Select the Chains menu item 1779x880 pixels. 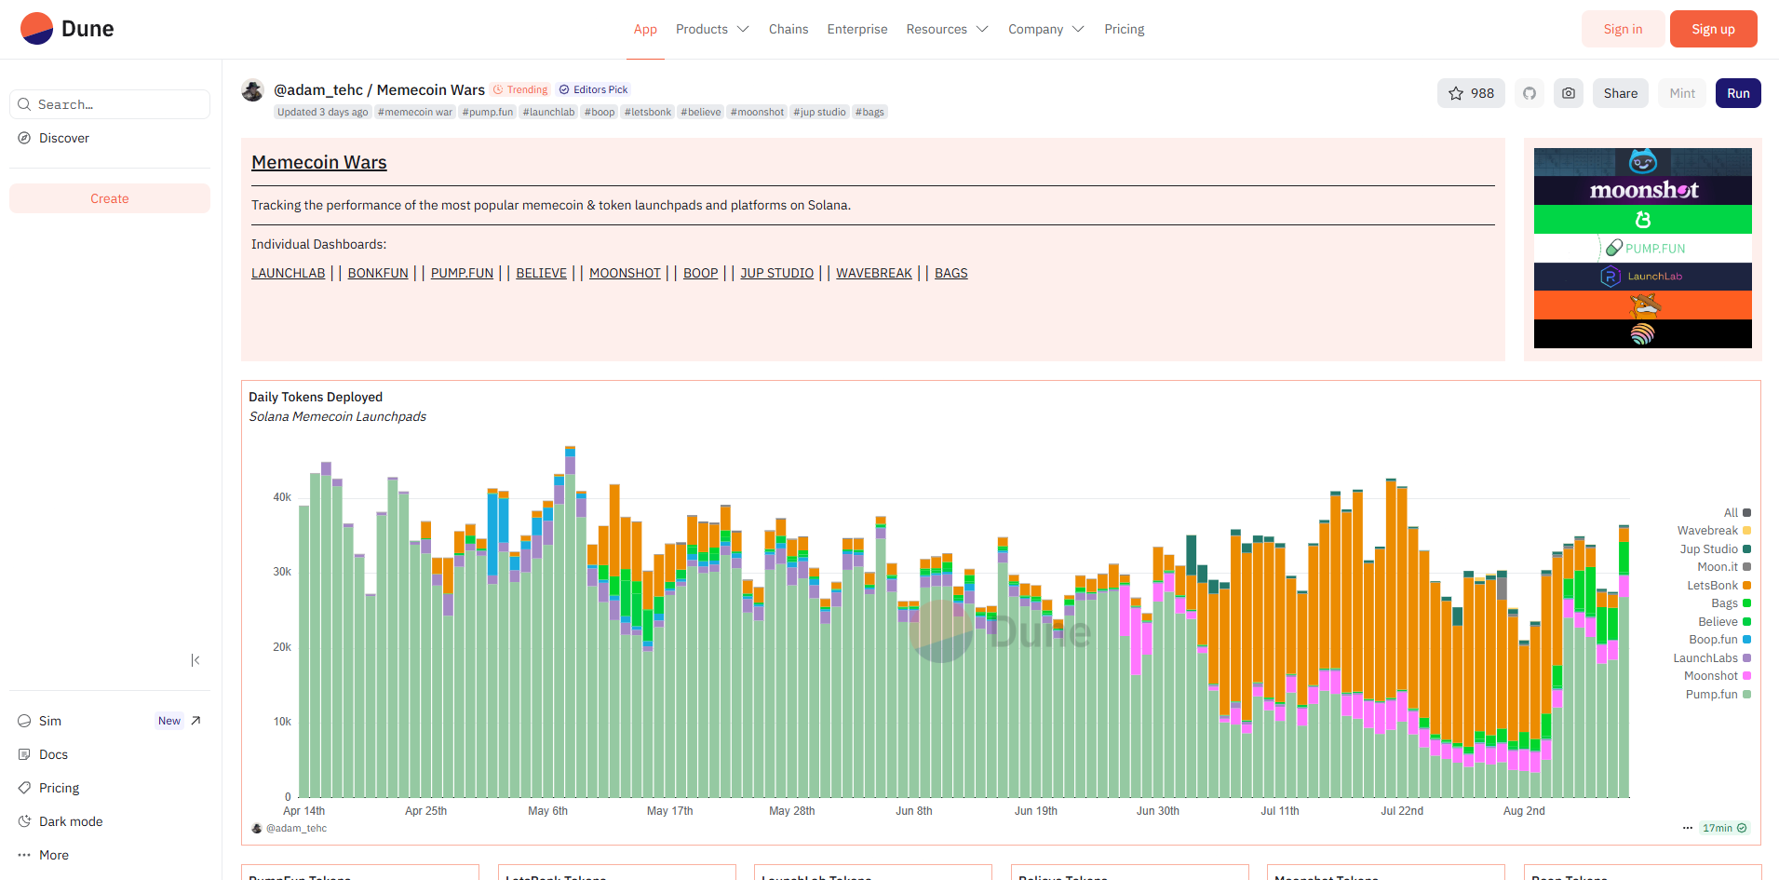coord(788,29)
